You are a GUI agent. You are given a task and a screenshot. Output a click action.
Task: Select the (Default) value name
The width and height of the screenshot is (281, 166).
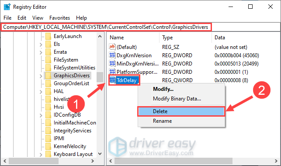coord(127,47)
